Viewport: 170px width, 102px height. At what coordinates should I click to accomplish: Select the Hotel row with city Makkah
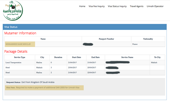coord(85,68)
